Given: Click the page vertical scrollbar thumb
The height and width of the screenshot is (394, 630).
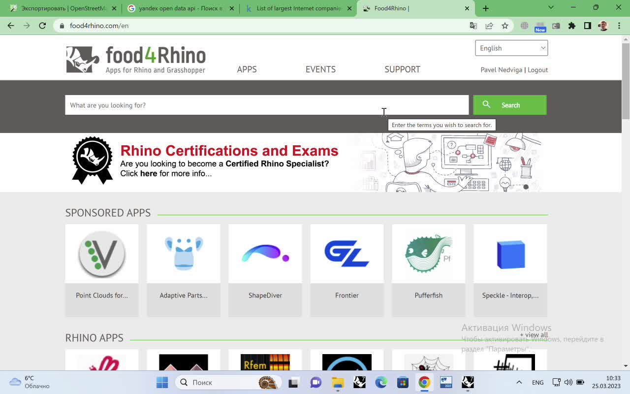Looking at the screenshot, I should tap(626, 81).
